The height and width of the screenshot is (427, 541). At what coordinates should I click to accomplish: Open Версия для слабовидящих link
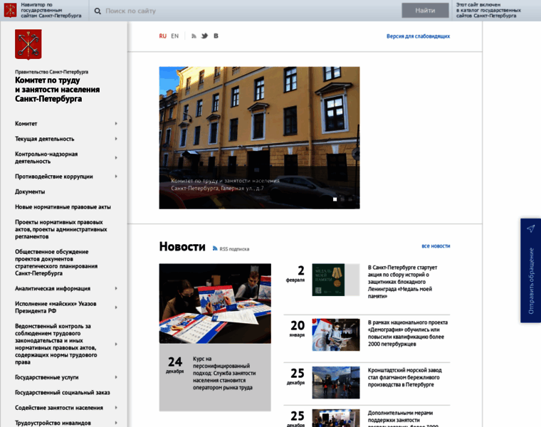(418, 36)
